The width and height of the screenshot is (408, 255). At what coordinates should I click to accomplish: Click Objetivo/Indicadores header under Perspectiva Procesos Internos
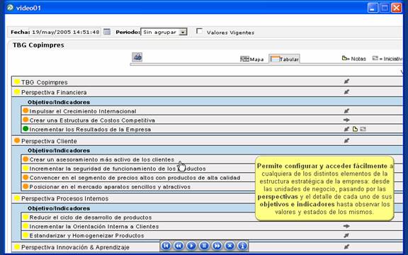pos(59,208)
